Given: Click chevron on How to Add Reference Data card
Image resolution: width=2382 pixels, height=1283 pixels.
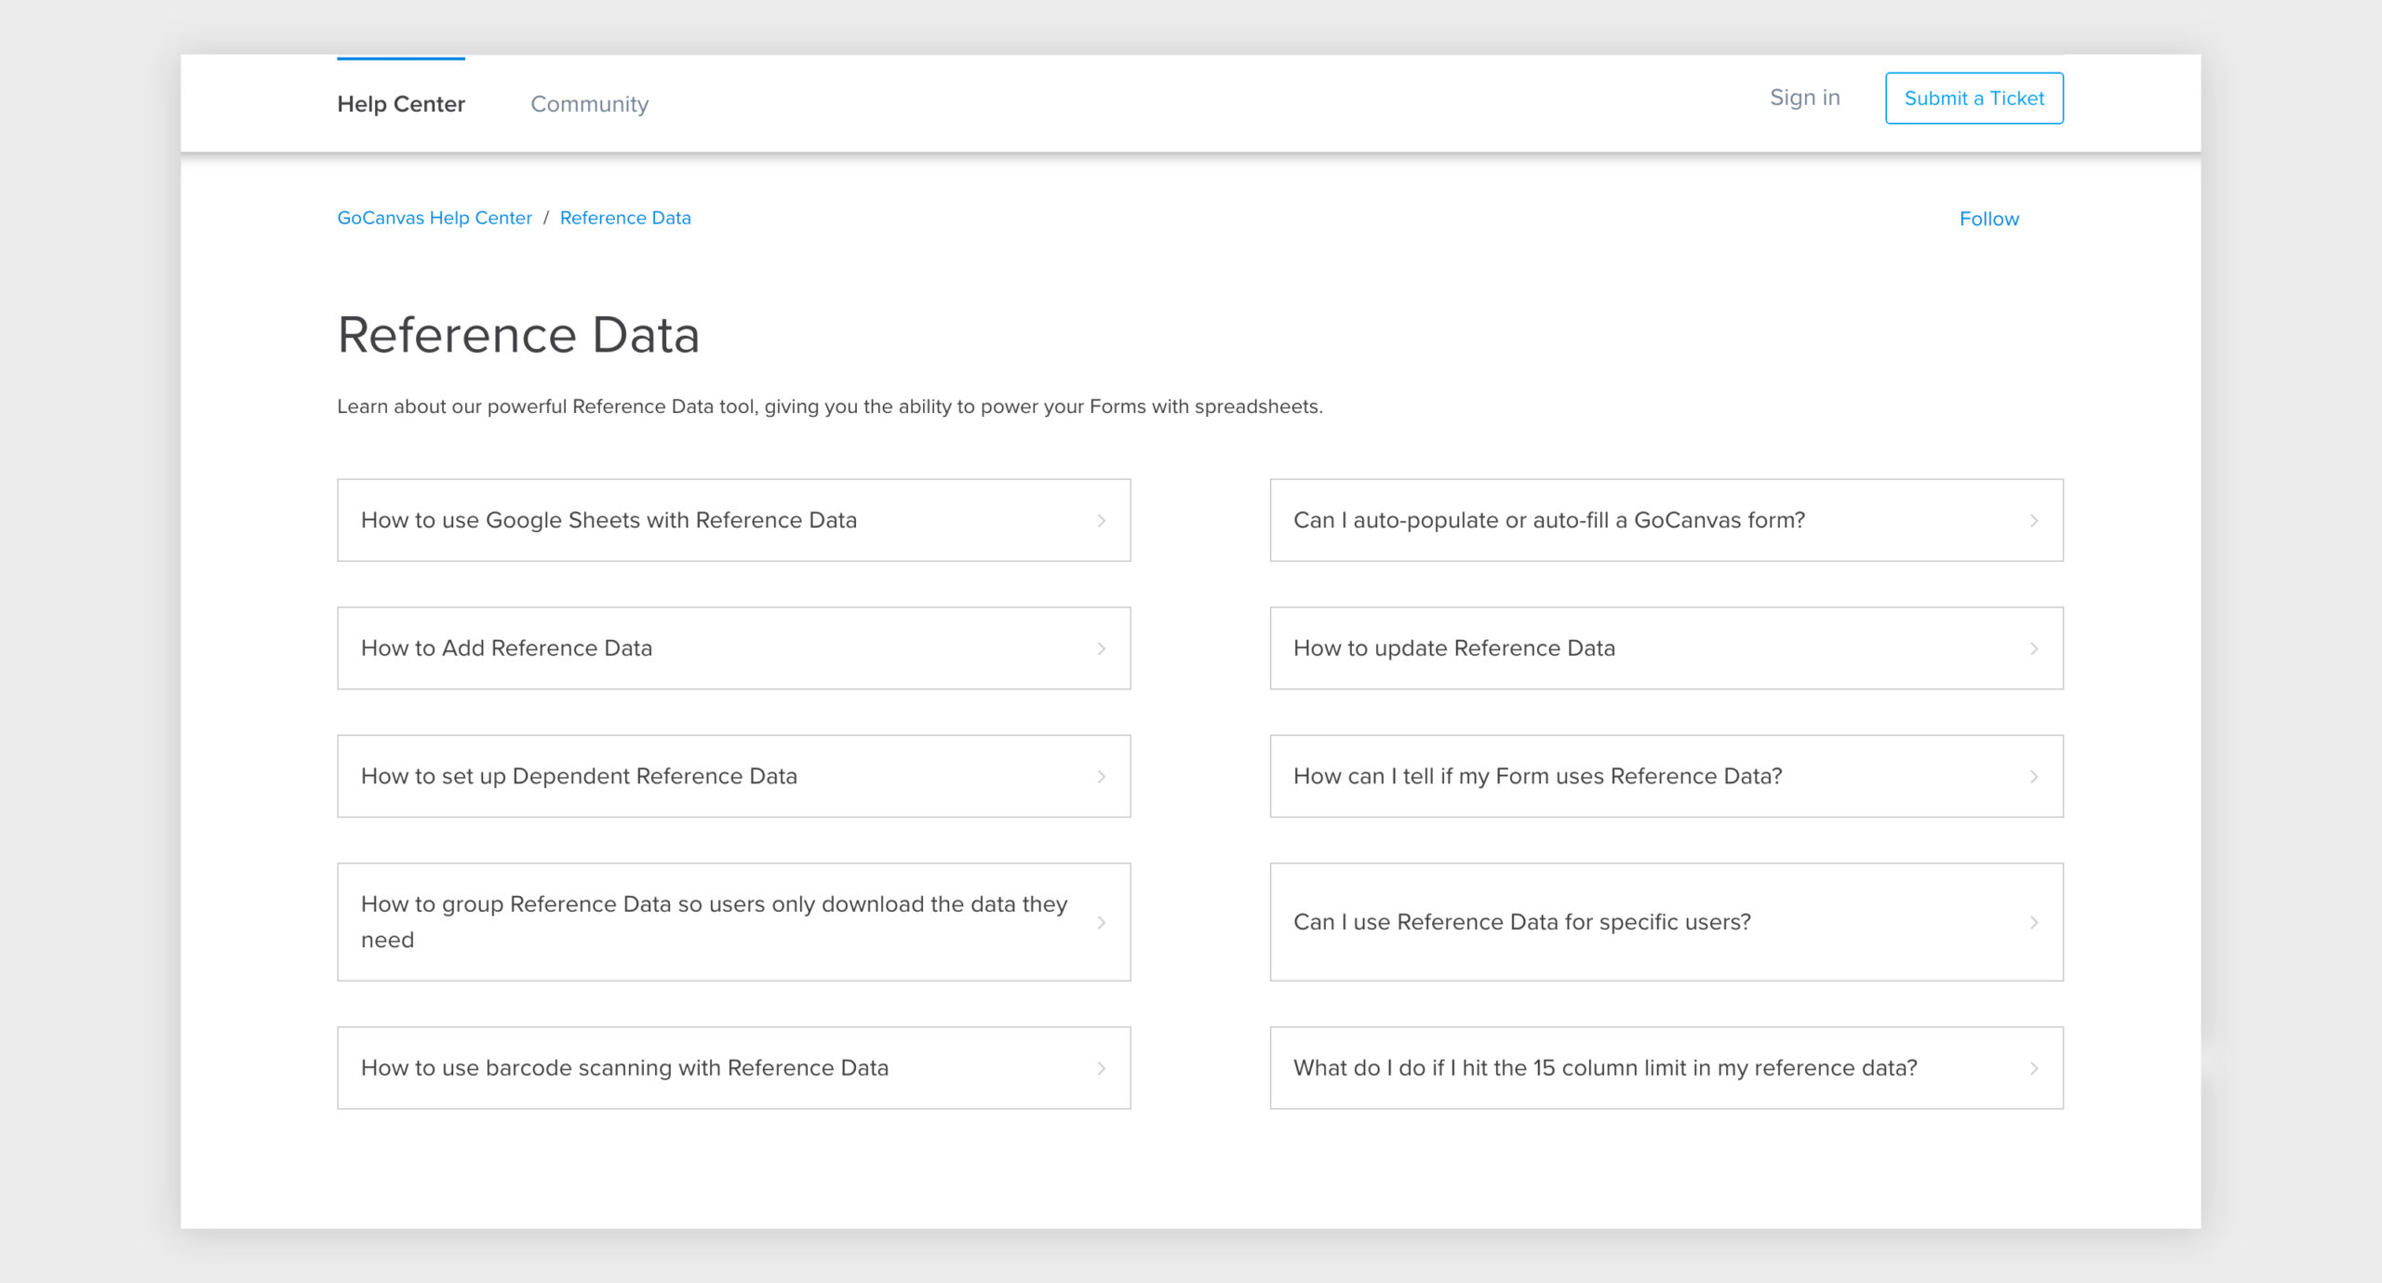Looking at the screenshot, I should point(1102,648).
